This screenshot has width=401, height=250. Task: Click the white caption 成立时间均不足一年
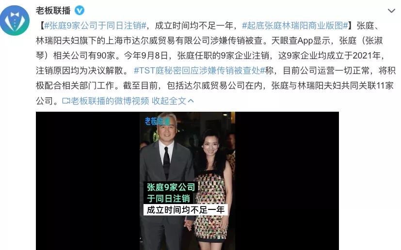point(185,210)
